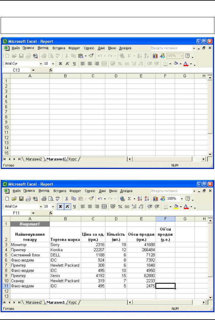Open fill color dropdown arrow, data-sheet window
Image resolution: width=215 pixels, height=320 pixels.
[181, 207]
